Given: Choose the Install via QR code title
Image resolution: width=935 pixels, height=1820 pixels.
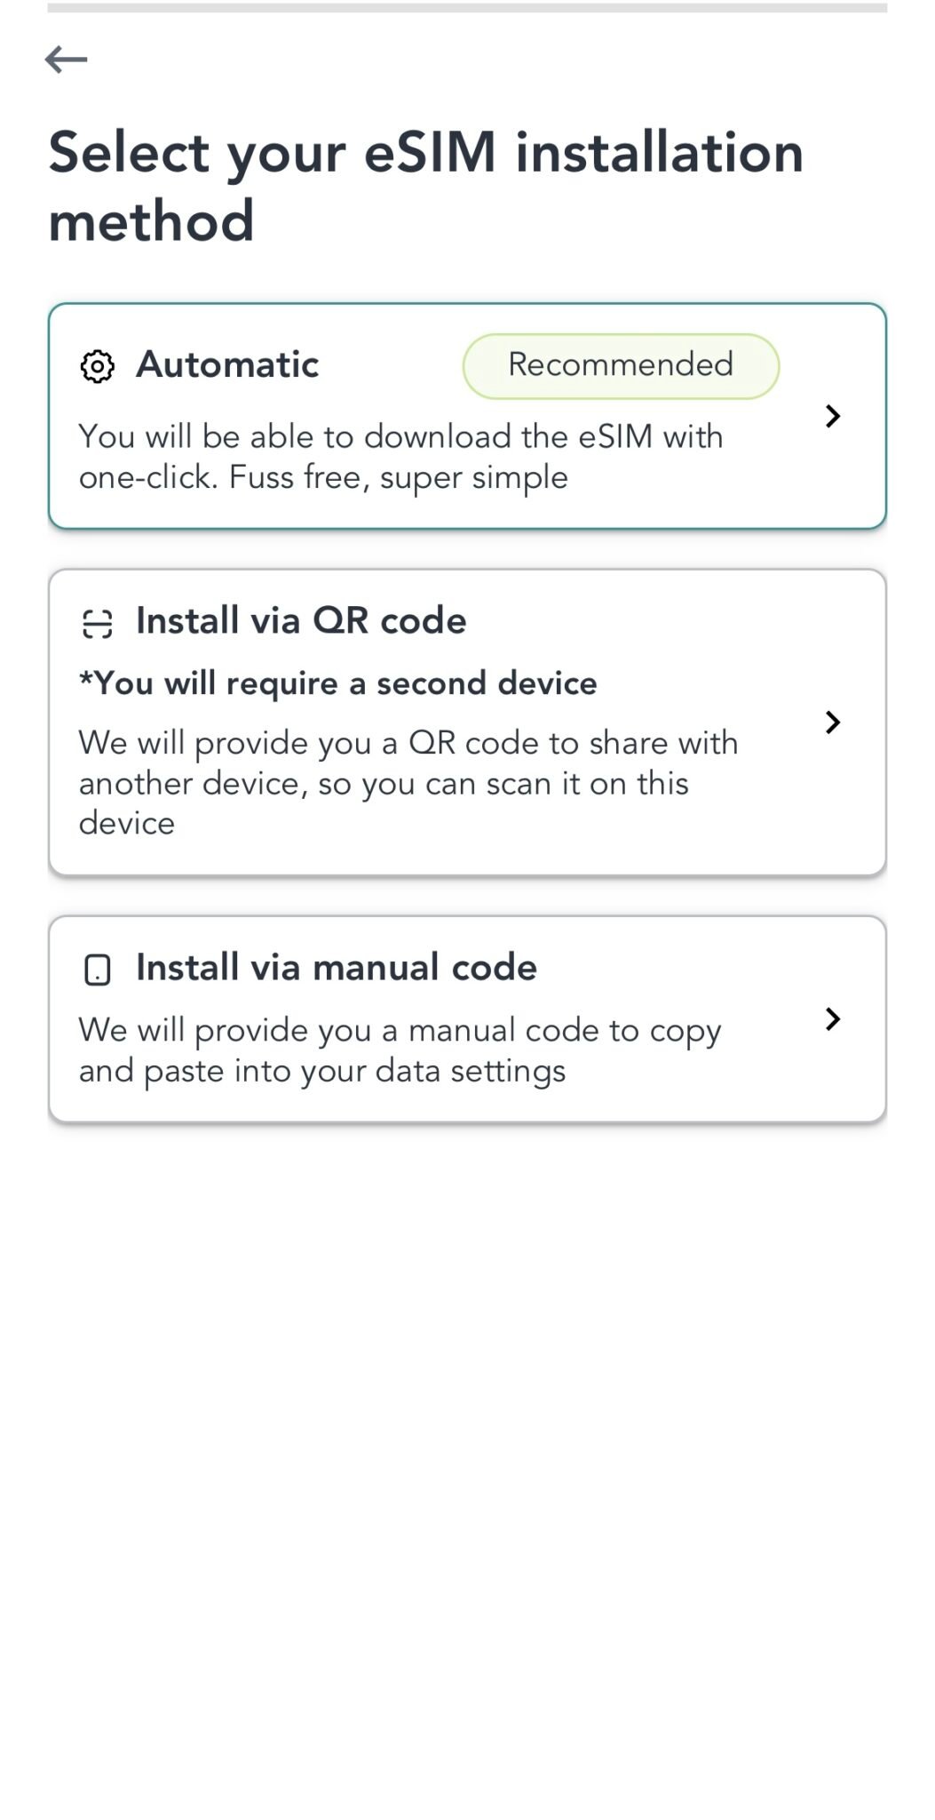Looking at the screenshot, I should click(x=301, y=621).
